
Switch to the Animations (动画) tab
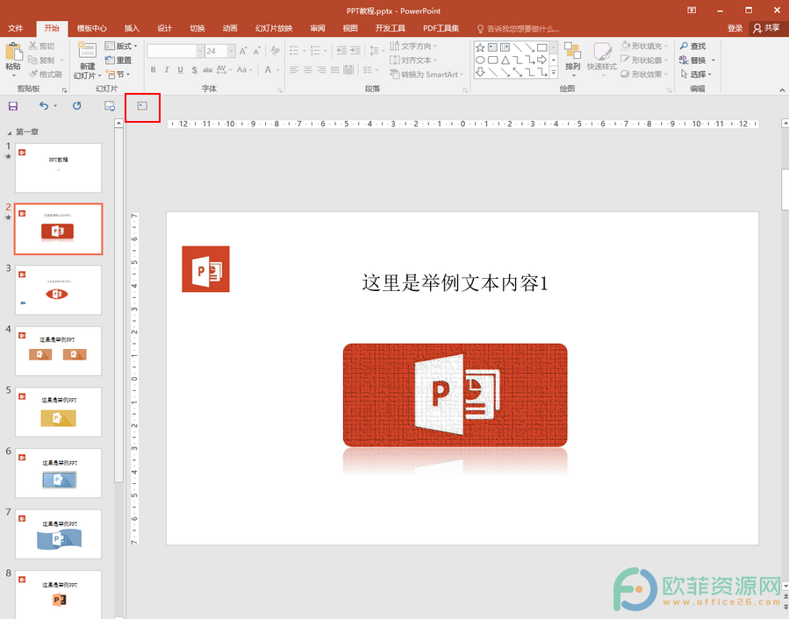tap(230, 29)
